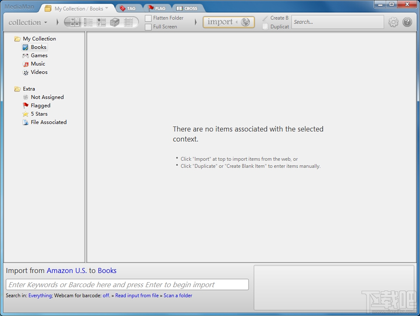Image resolution: width=420 pixels, height=316 pixels.
Task: Click the Amazon U.S. source link
Action: tap(67, 270)
